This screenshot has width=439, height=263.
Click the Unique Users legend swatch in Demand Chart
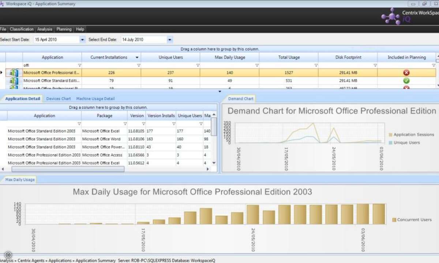coord(390,143)
